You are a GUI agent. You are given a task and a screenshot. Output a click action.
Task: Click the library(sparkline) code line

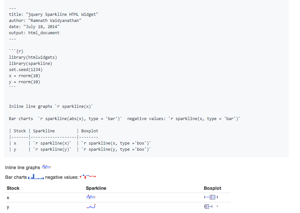[x=30, y=64]
